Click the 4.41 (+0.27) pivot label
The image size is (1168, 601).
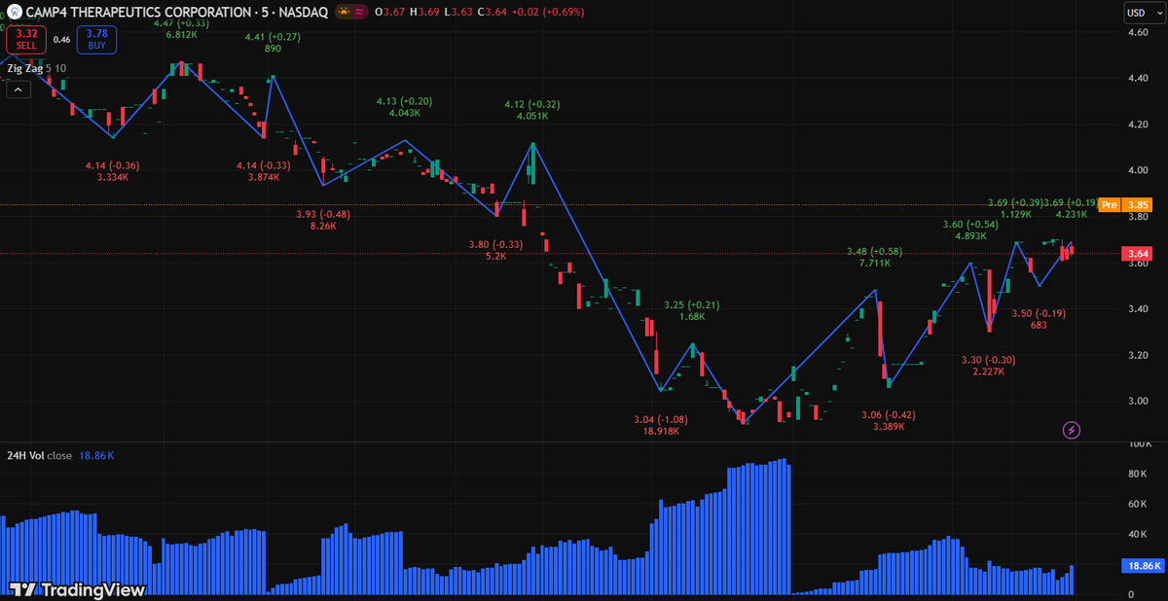point(273,37)
